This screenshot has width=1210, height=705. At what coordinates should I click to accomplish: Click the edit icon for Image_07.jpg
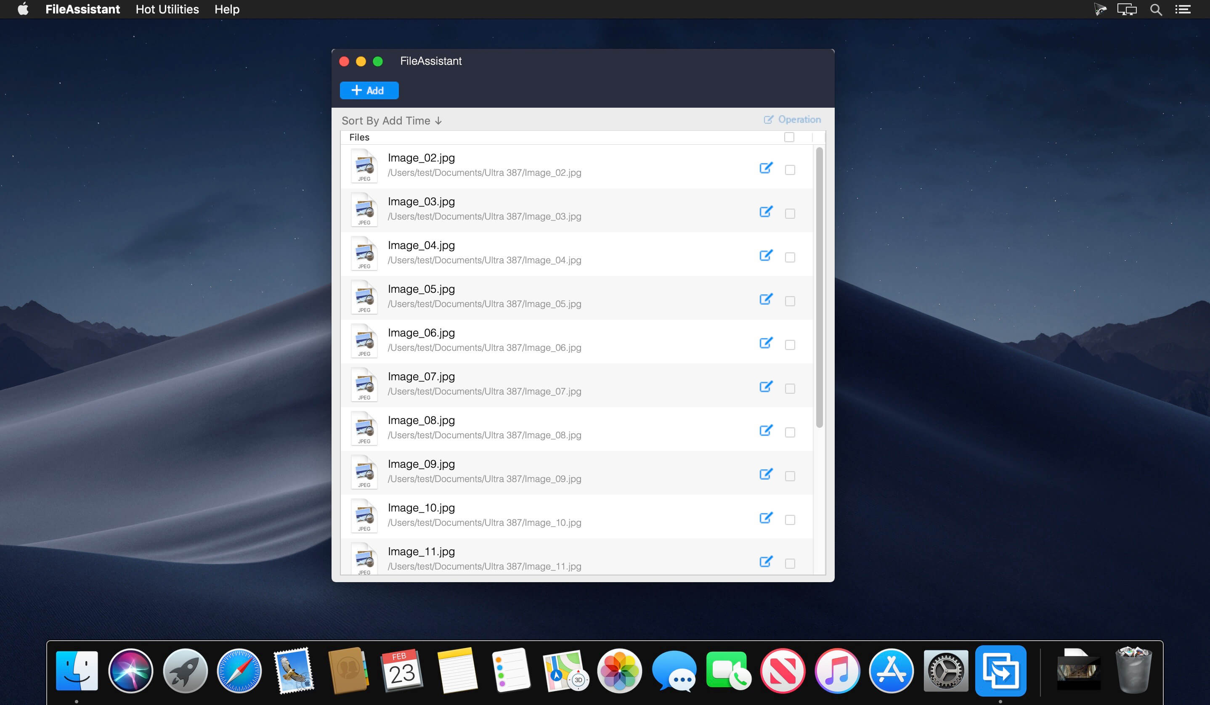[x=766, y=386]
